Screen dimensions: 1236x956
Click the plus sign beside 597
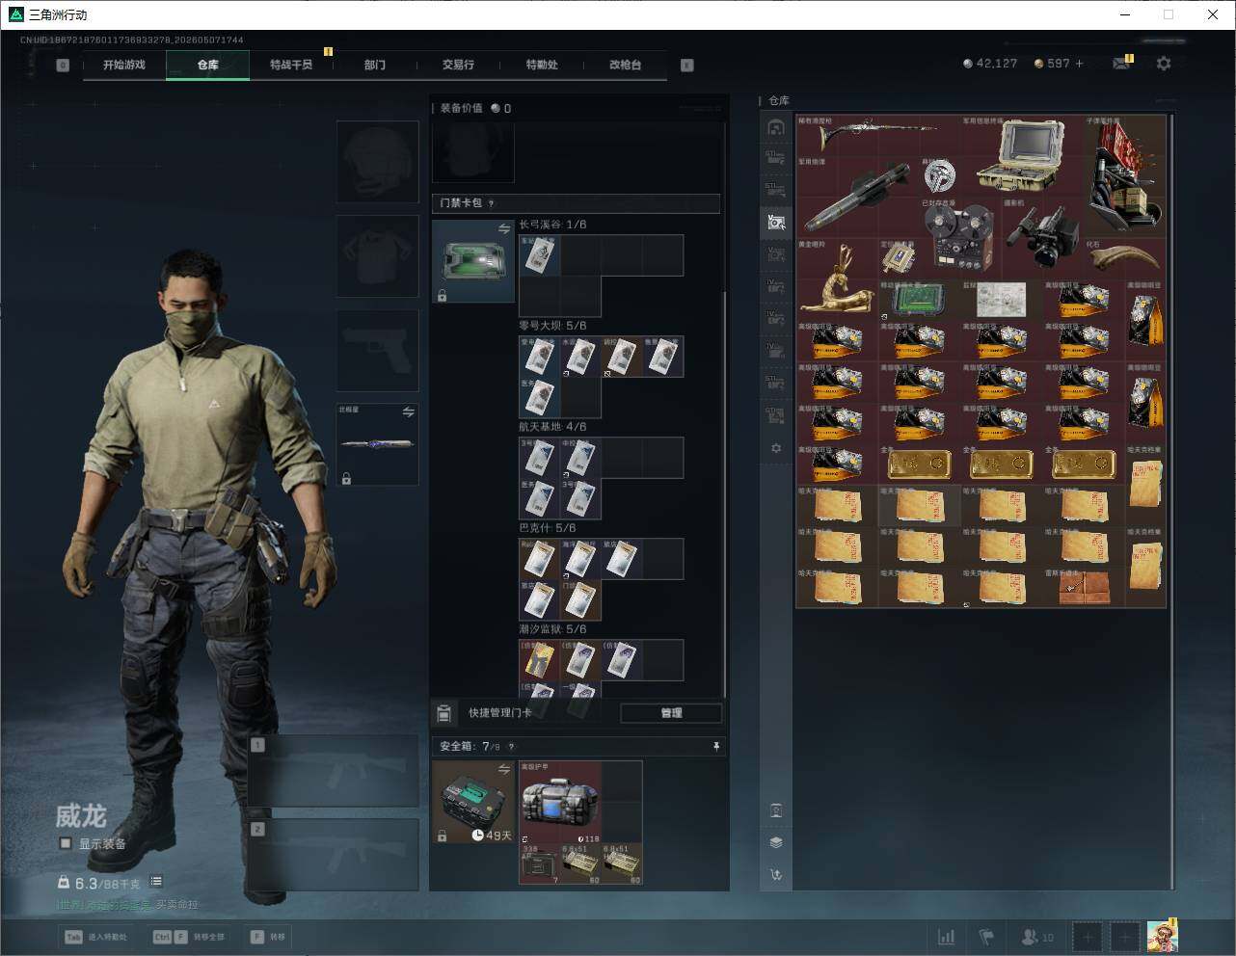(1080, 64)
